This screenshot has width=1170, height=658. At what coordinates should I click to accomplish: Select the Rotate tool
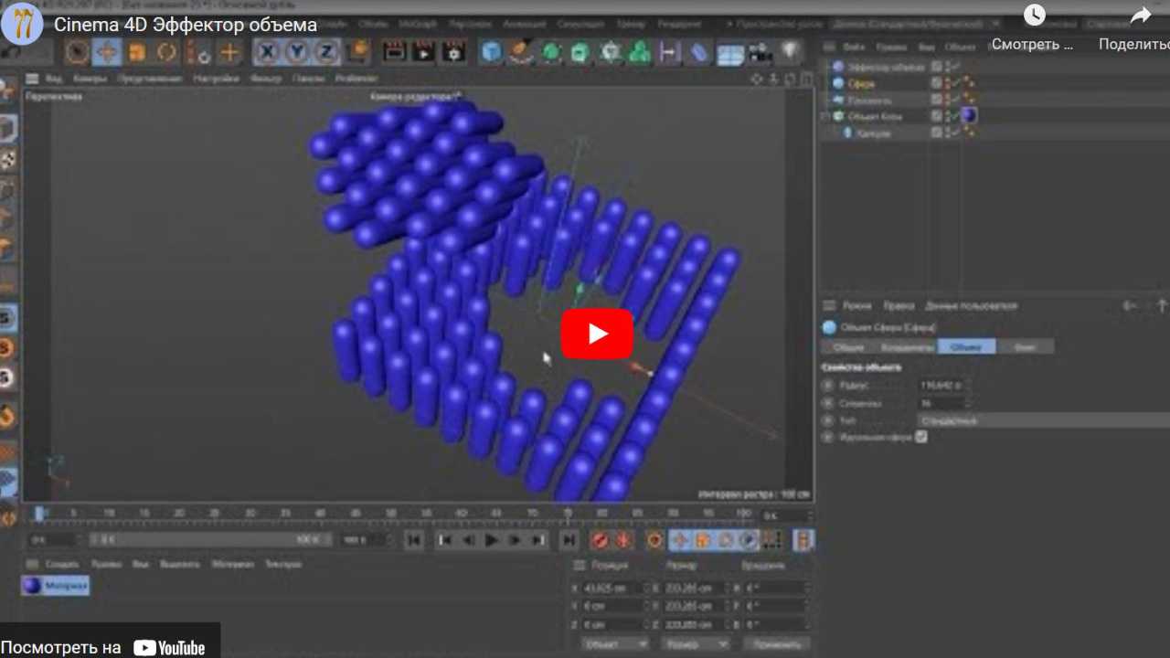coord(166,52)
